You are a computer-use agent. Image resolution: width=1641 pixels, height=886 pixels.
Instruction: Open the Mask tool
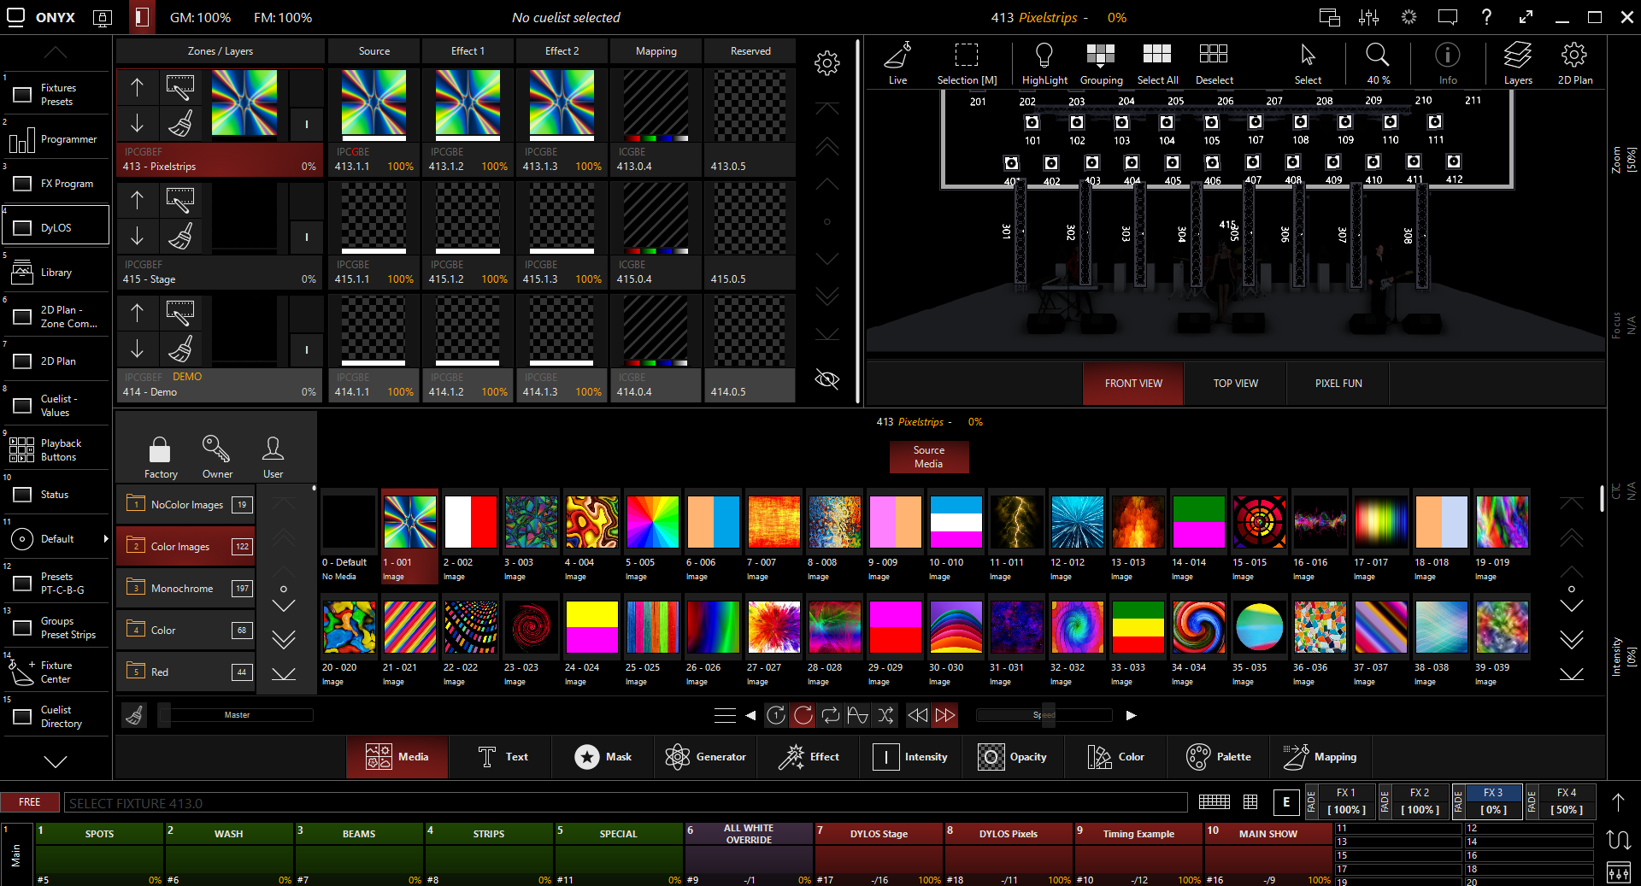point(603,757)
